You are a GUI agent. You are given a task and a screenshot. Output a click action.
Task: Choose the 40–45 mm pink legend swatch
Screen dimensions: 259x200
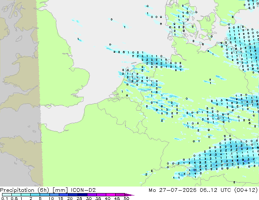point(111,195)
